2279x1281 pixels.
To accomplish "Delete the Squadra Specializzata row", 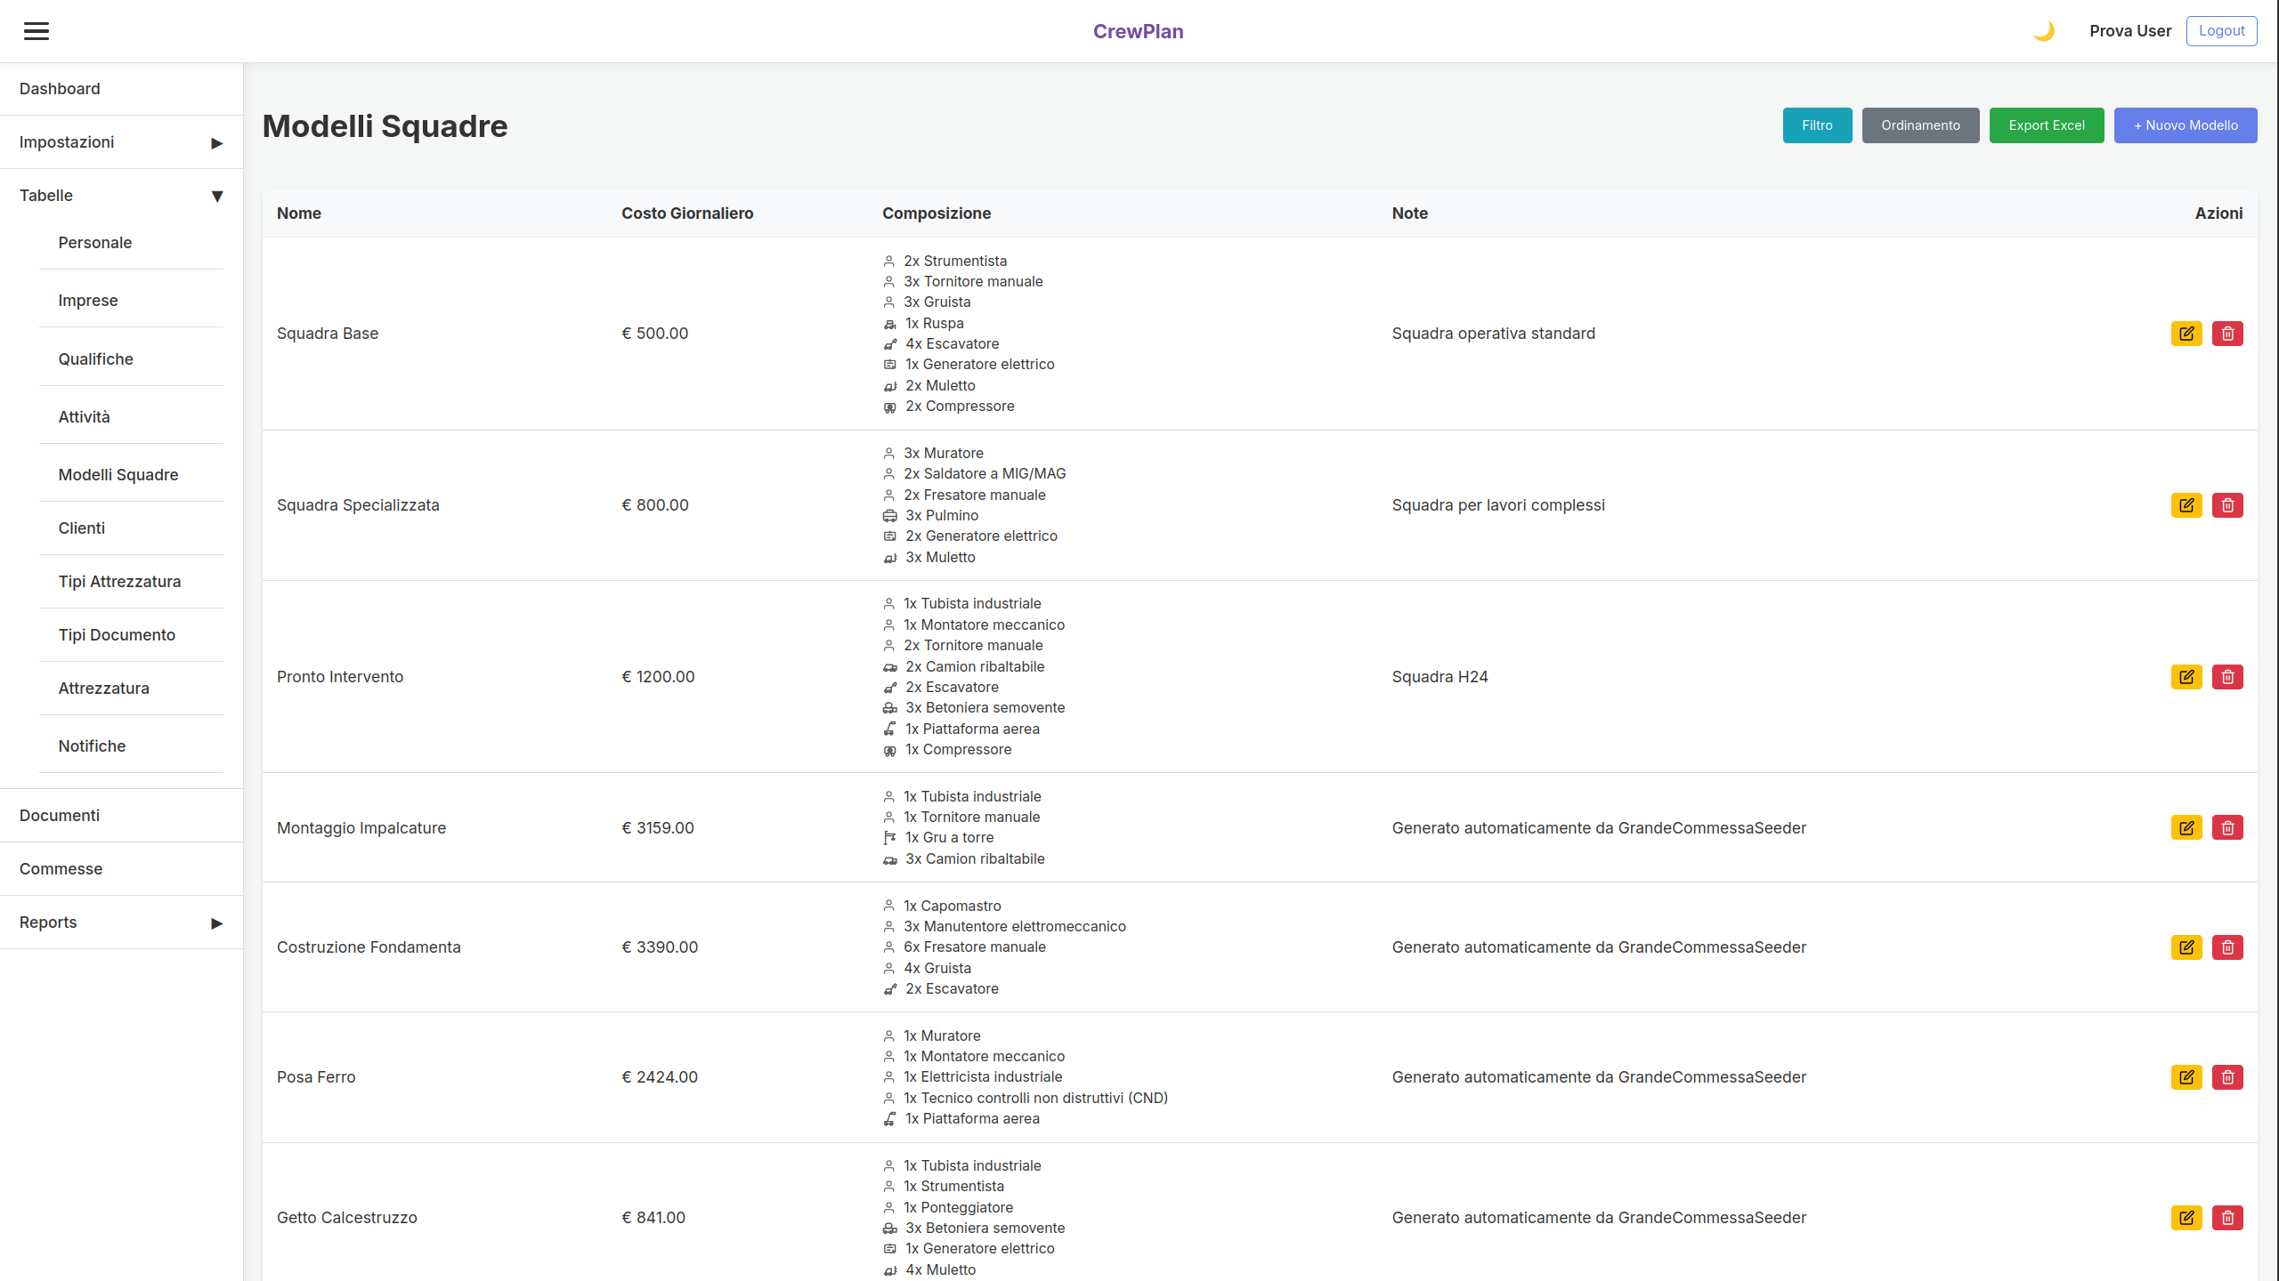I will (2227, 505).
